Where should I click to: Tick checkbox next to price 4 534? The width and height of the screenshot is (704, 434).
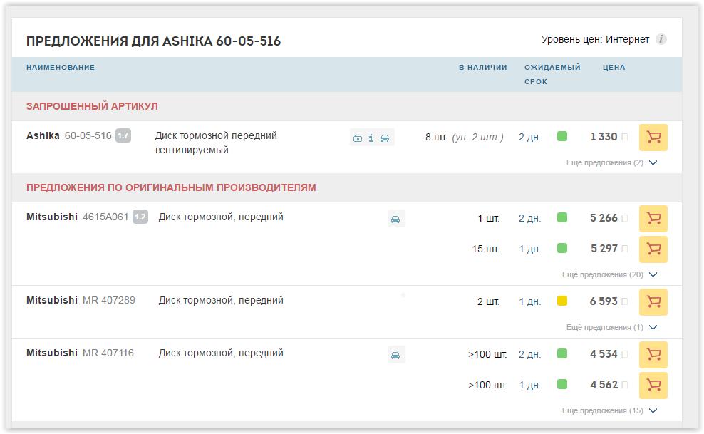[x=624, y=354]
